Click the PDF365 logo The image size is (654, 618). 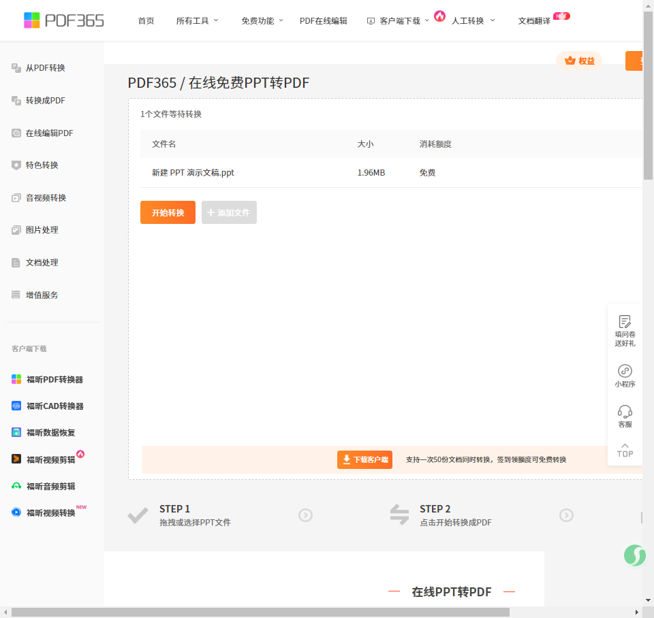click(64, 20)
